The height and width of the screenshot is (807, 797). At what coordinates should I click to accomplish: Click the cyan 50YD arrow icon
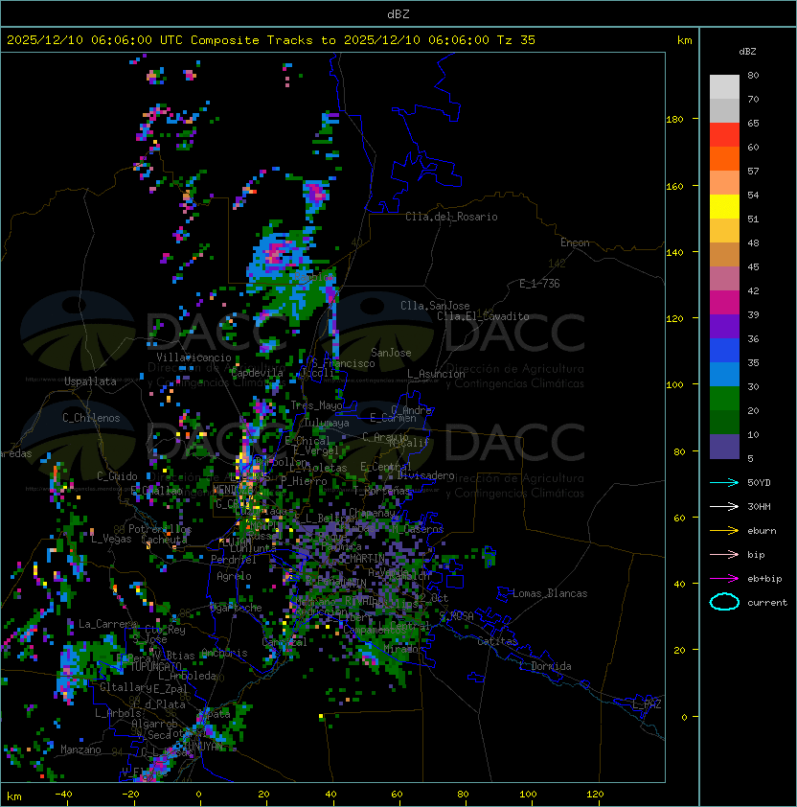tap(724, 483)
